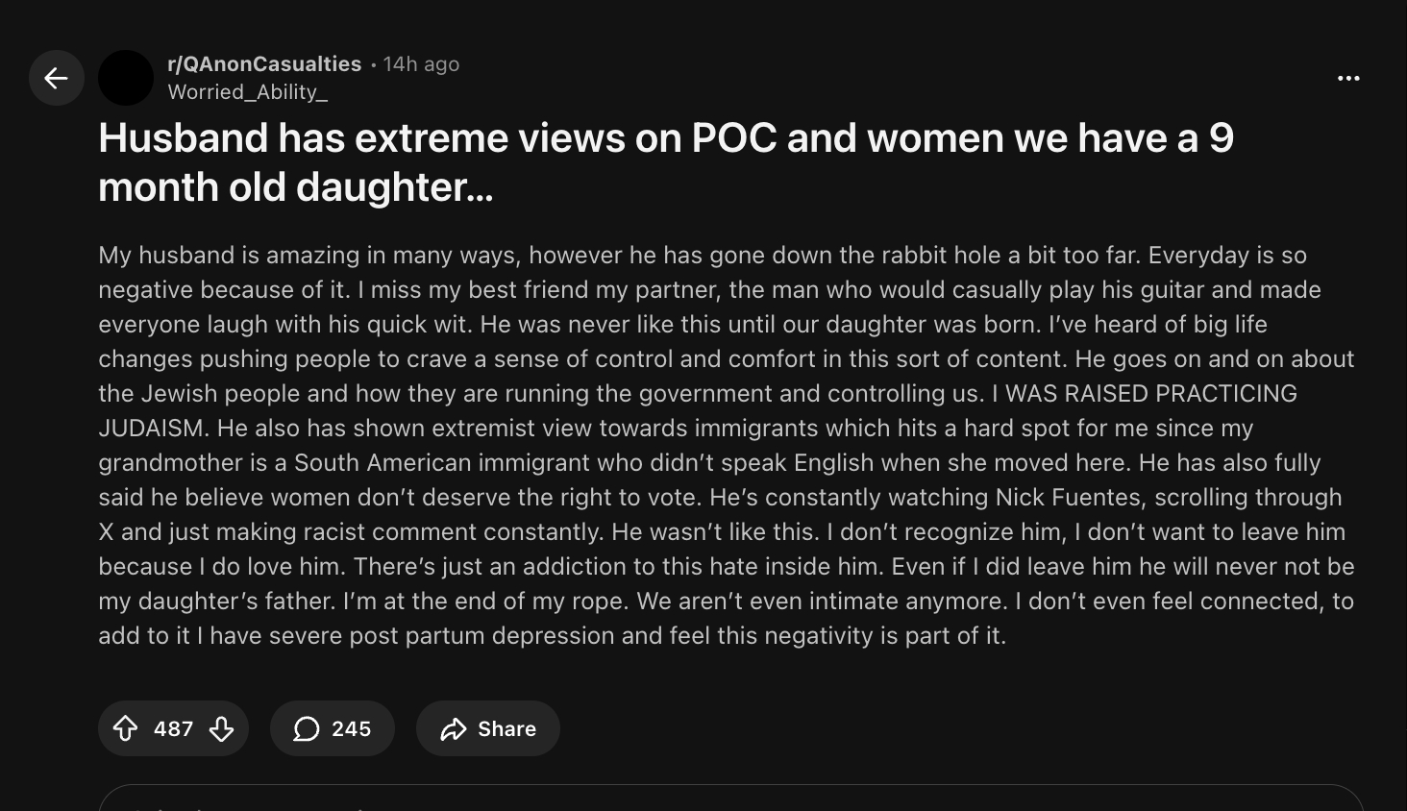Screen dimensions: 1407x811
Task: Click the 487 vote score
Action: pos(174,729)
